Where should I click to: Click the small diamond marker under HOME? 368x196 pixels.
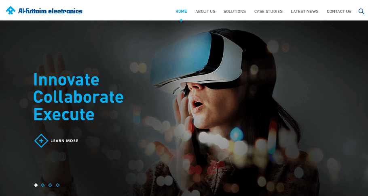click(181, 21)
